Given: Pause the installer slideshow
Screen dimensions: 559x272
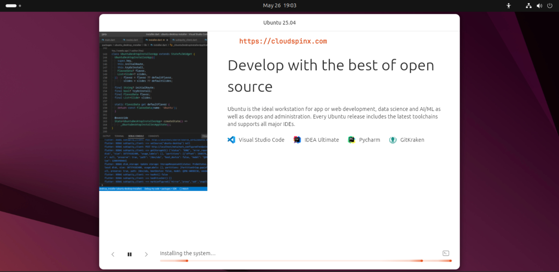Looking at the screenshot, I should (130, 254).
